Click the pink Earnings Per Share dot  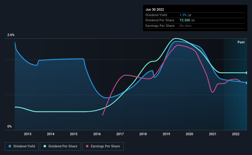(x=87, y=146)
